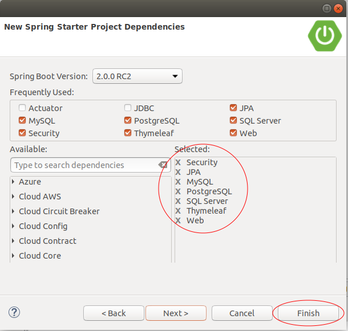Check the JDBC dependency box

tap(128, 108)
